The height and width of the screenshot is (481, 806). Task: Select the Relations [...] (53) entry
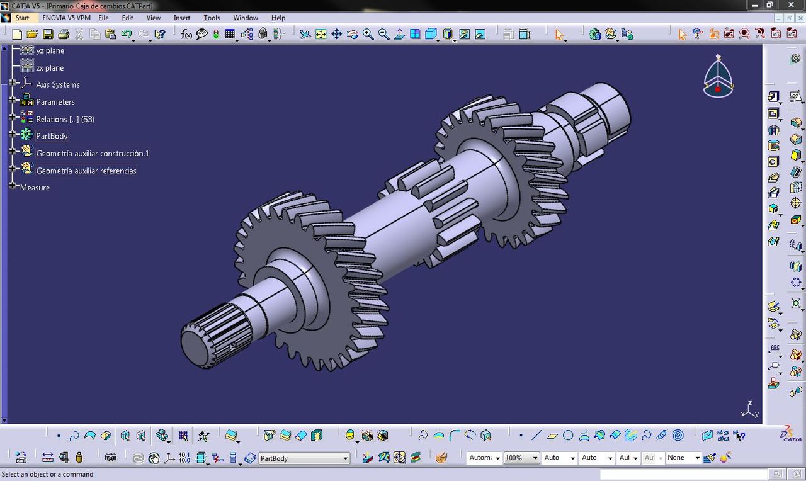point(65,119)
